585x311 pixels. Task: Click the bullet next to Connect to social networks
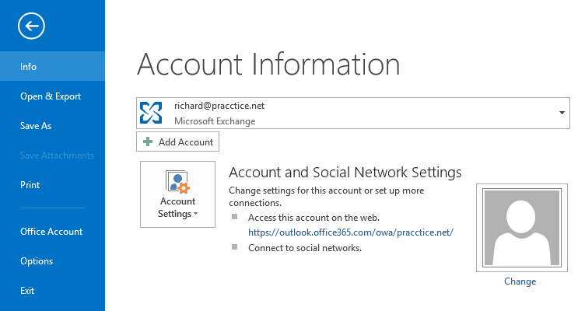pos(235,247)
